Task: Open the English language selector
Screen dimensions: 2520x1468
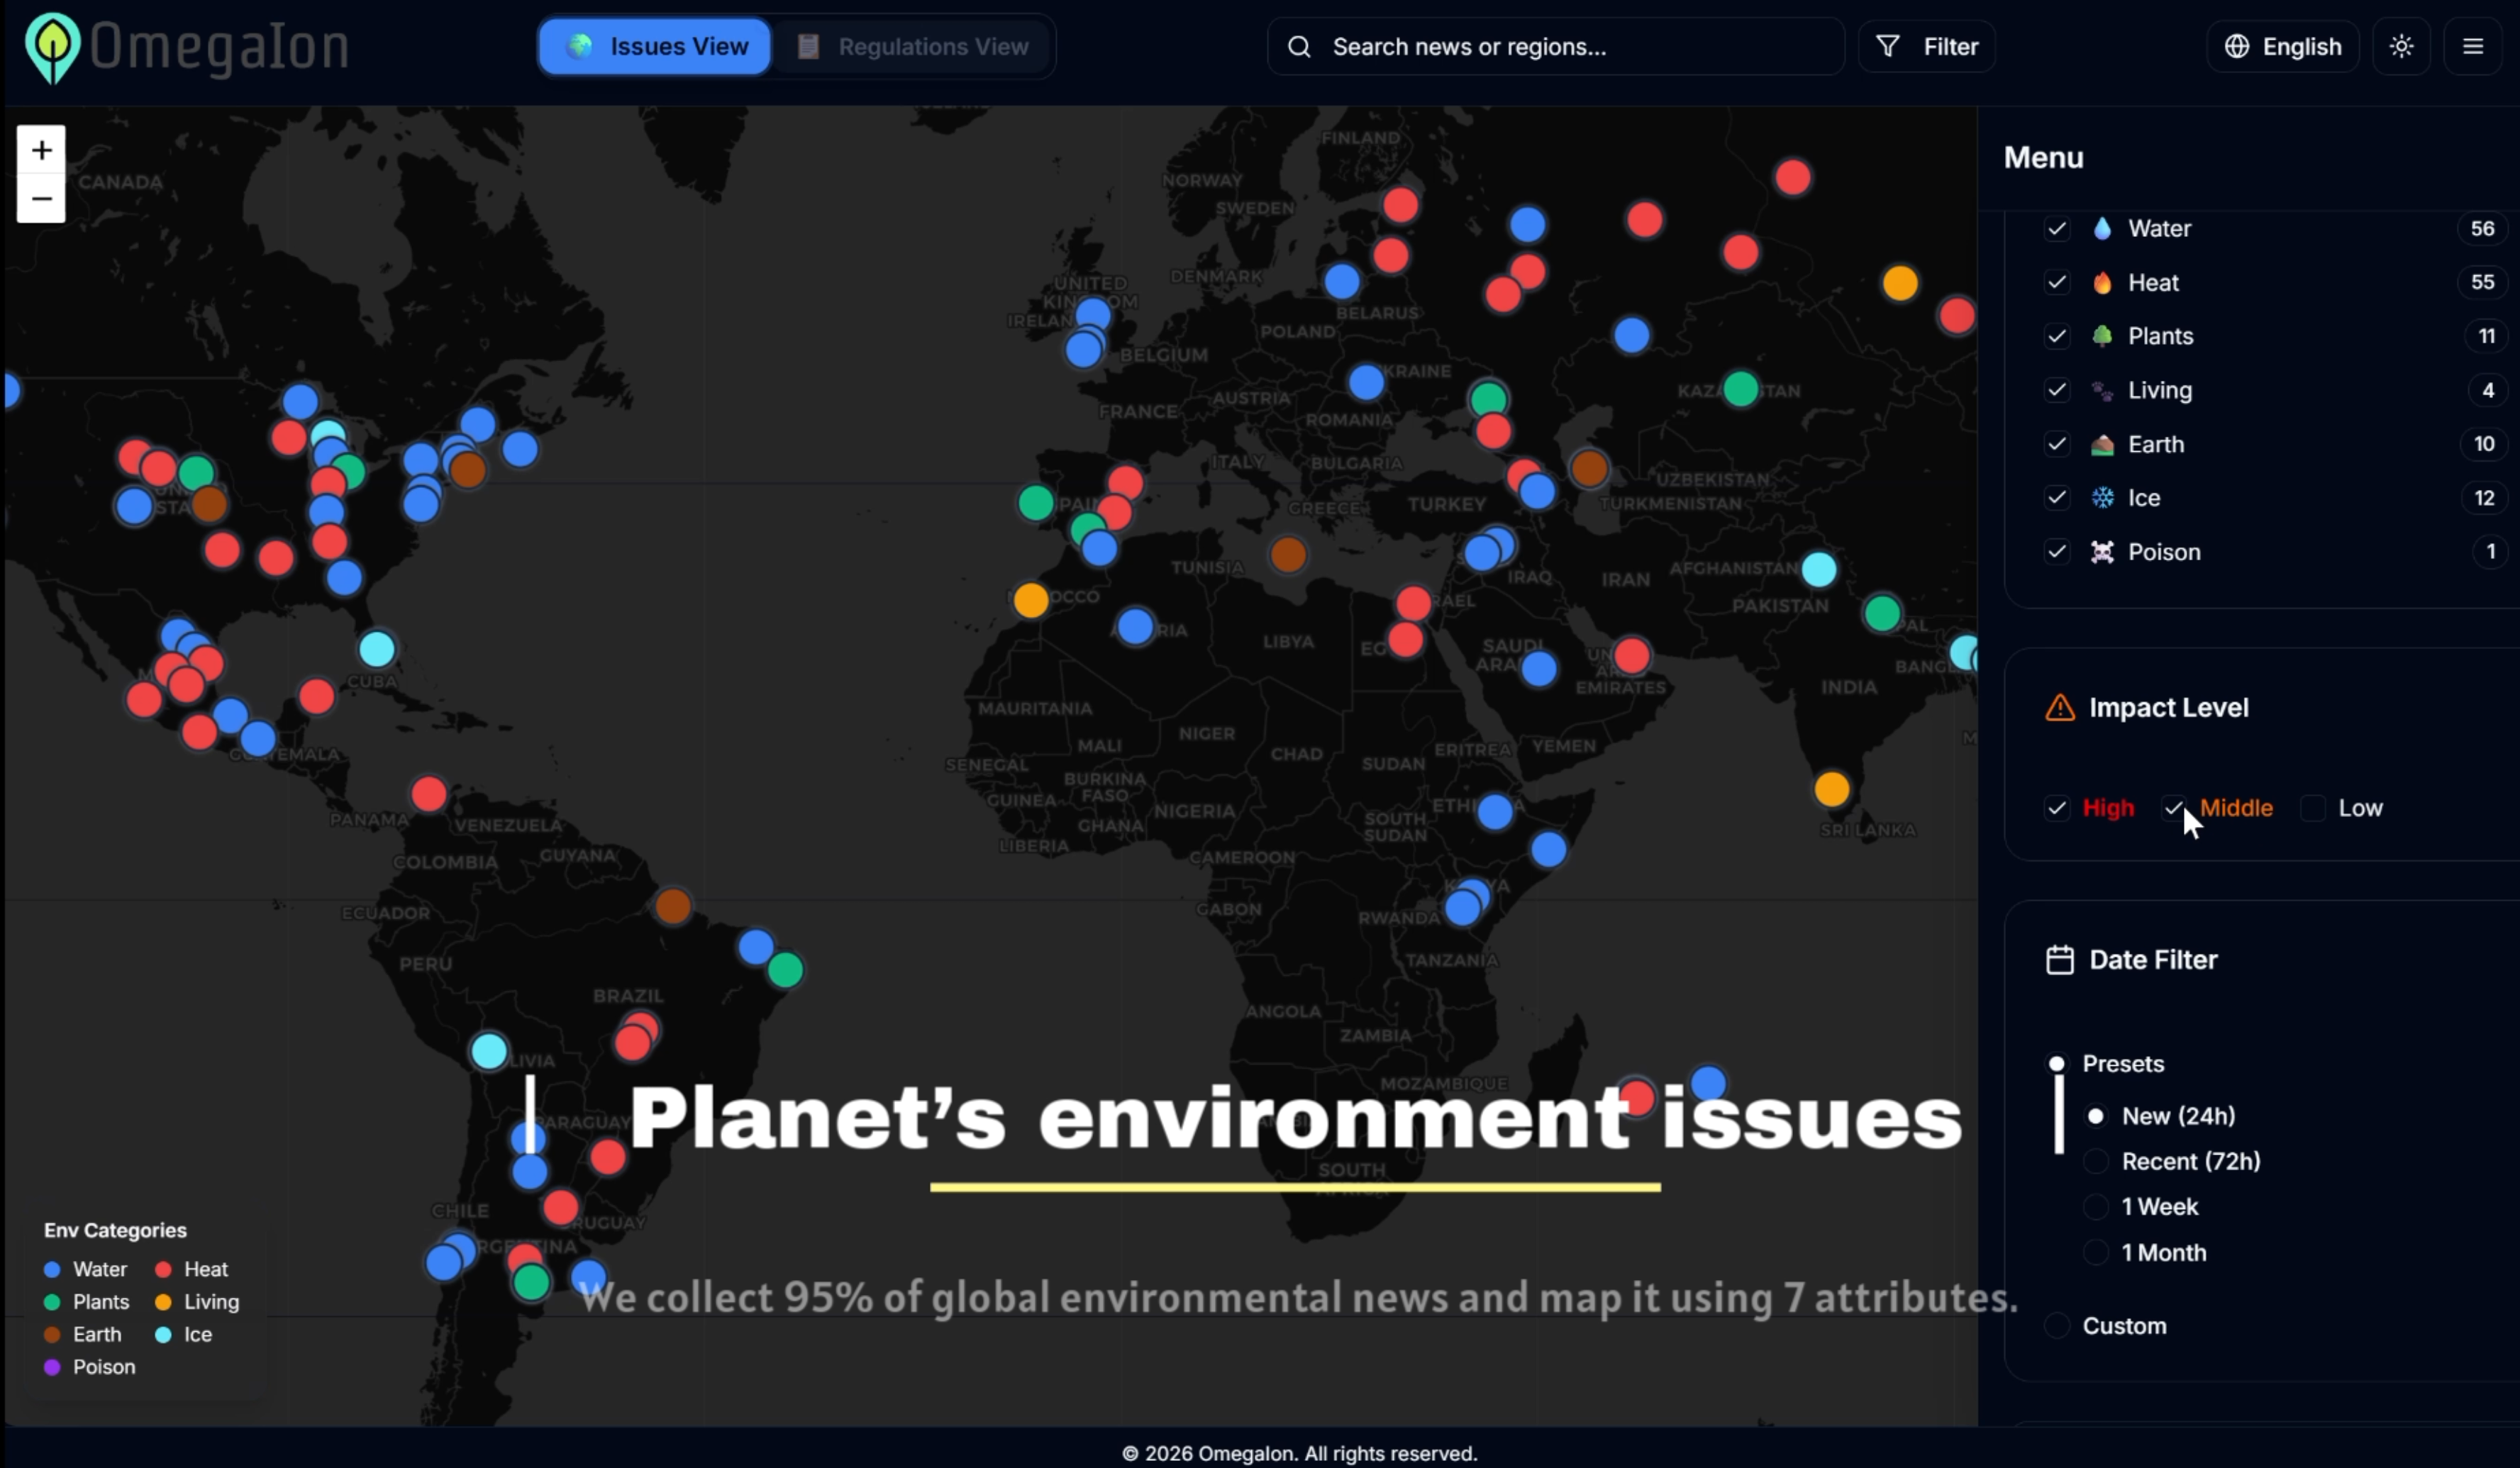Action: coord(2282,47)
